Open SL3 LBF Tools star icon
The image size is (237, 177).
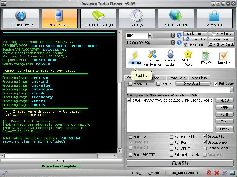point(188,58)
